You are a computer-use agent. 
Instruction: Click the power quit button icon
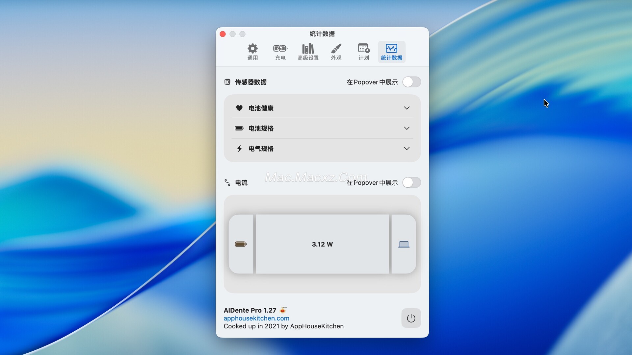coord(411,318)
